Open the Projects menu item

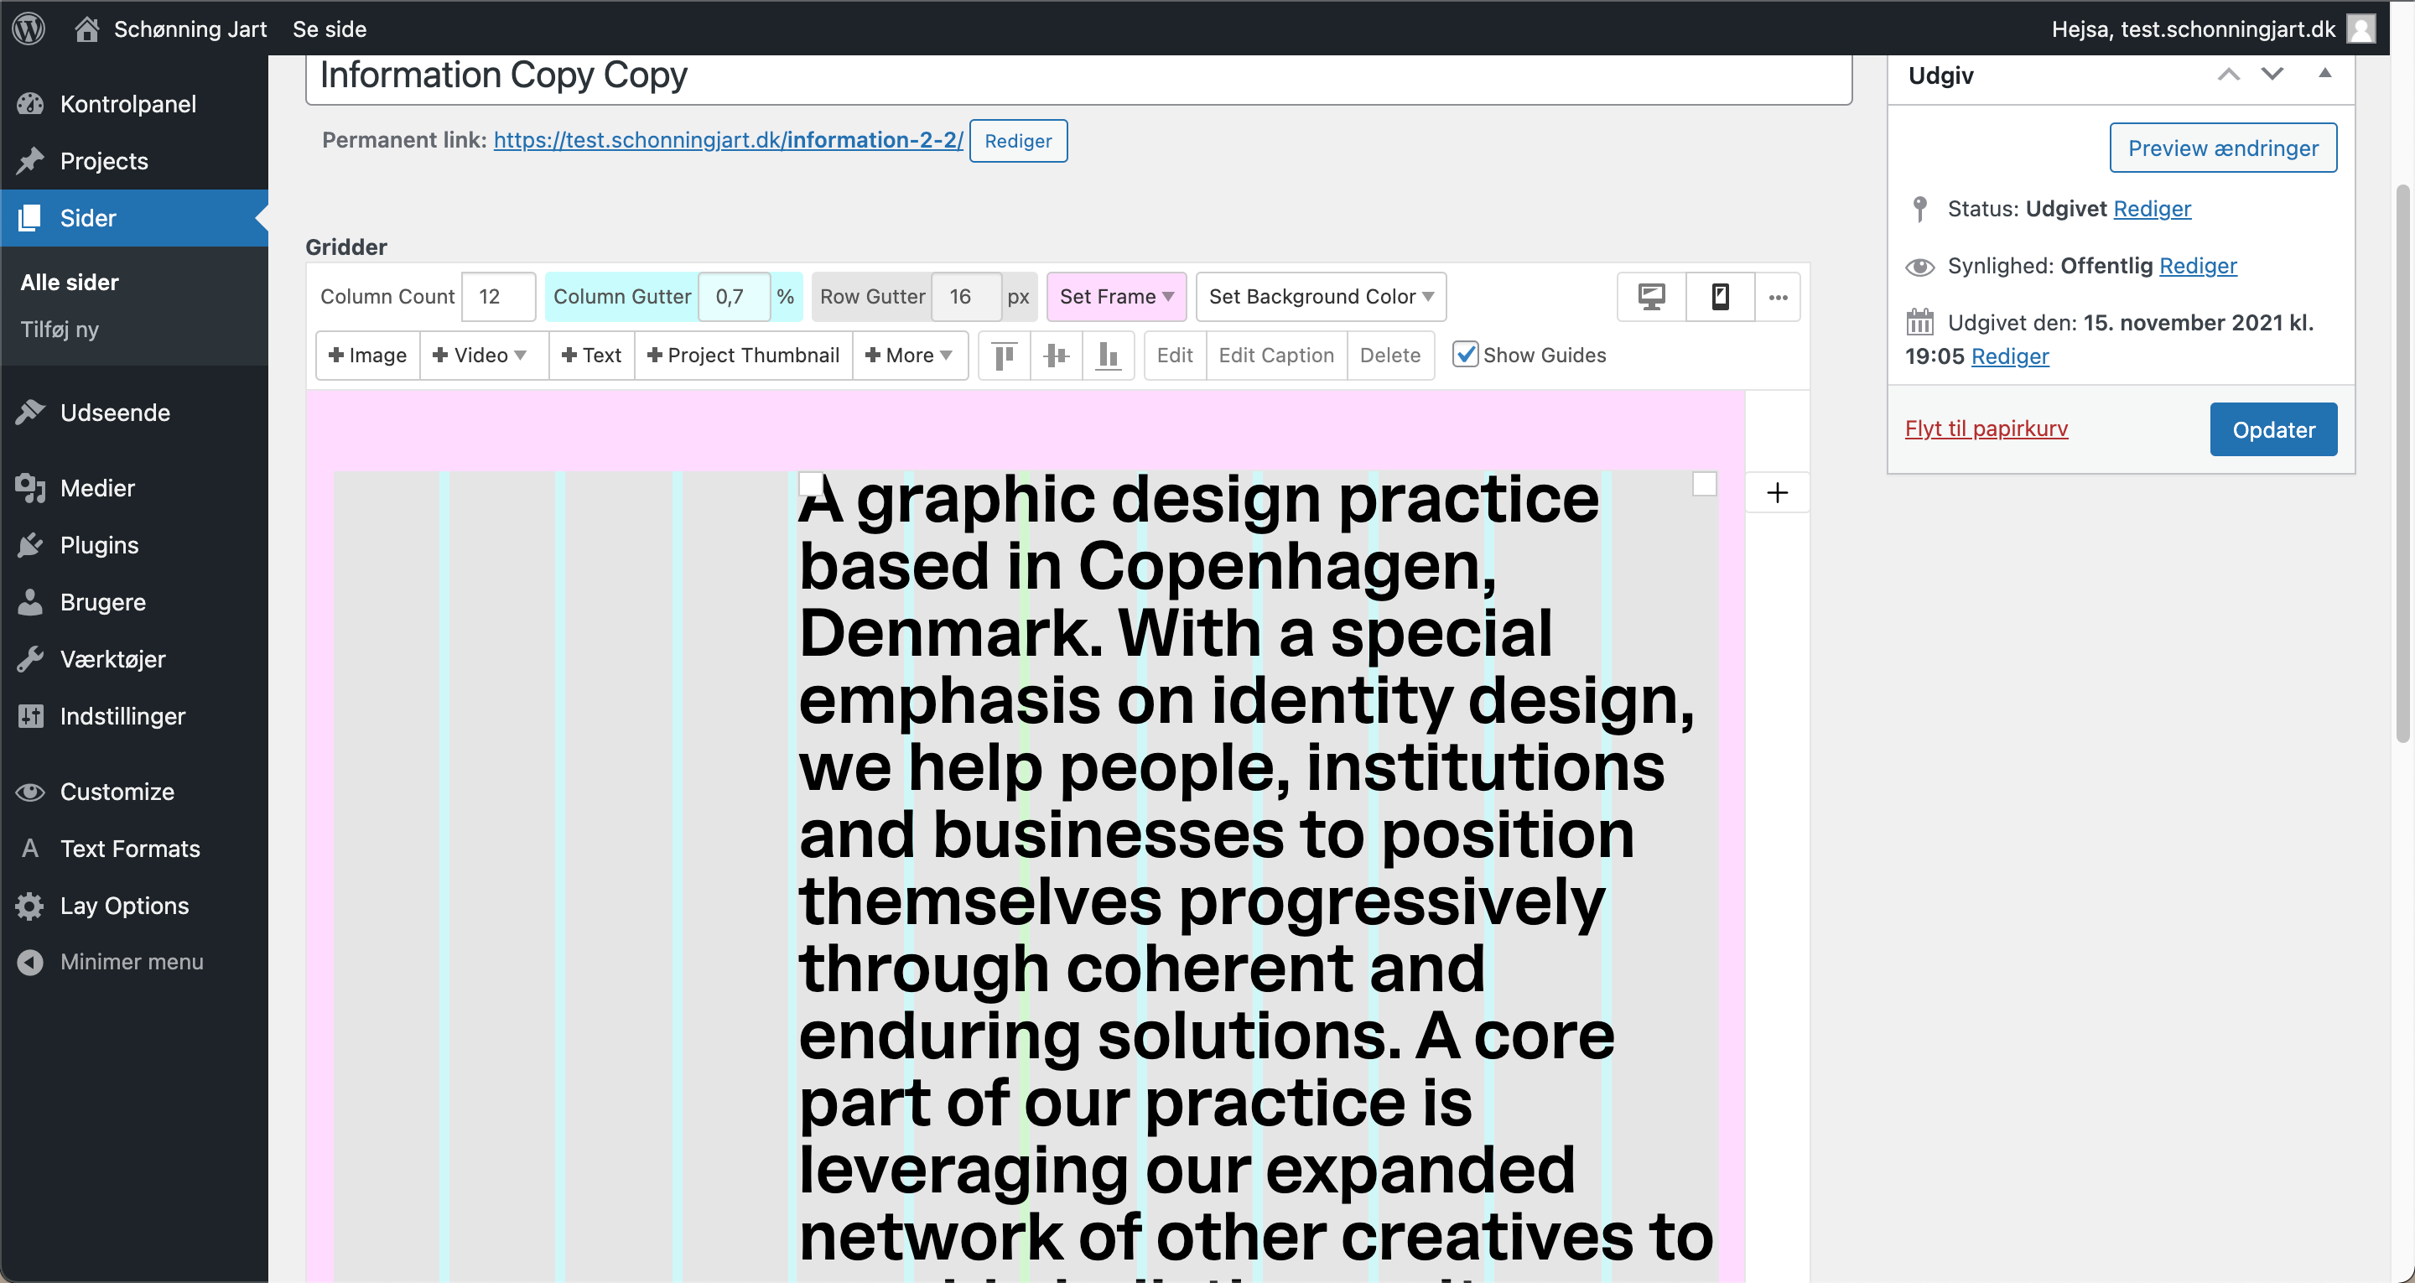coord(104,161)
